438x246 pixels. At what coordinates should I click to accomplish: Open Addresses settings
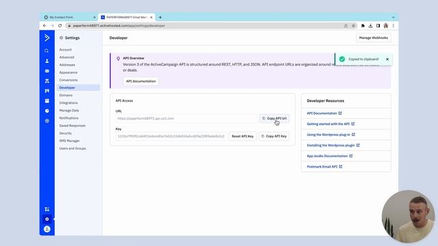67,65
